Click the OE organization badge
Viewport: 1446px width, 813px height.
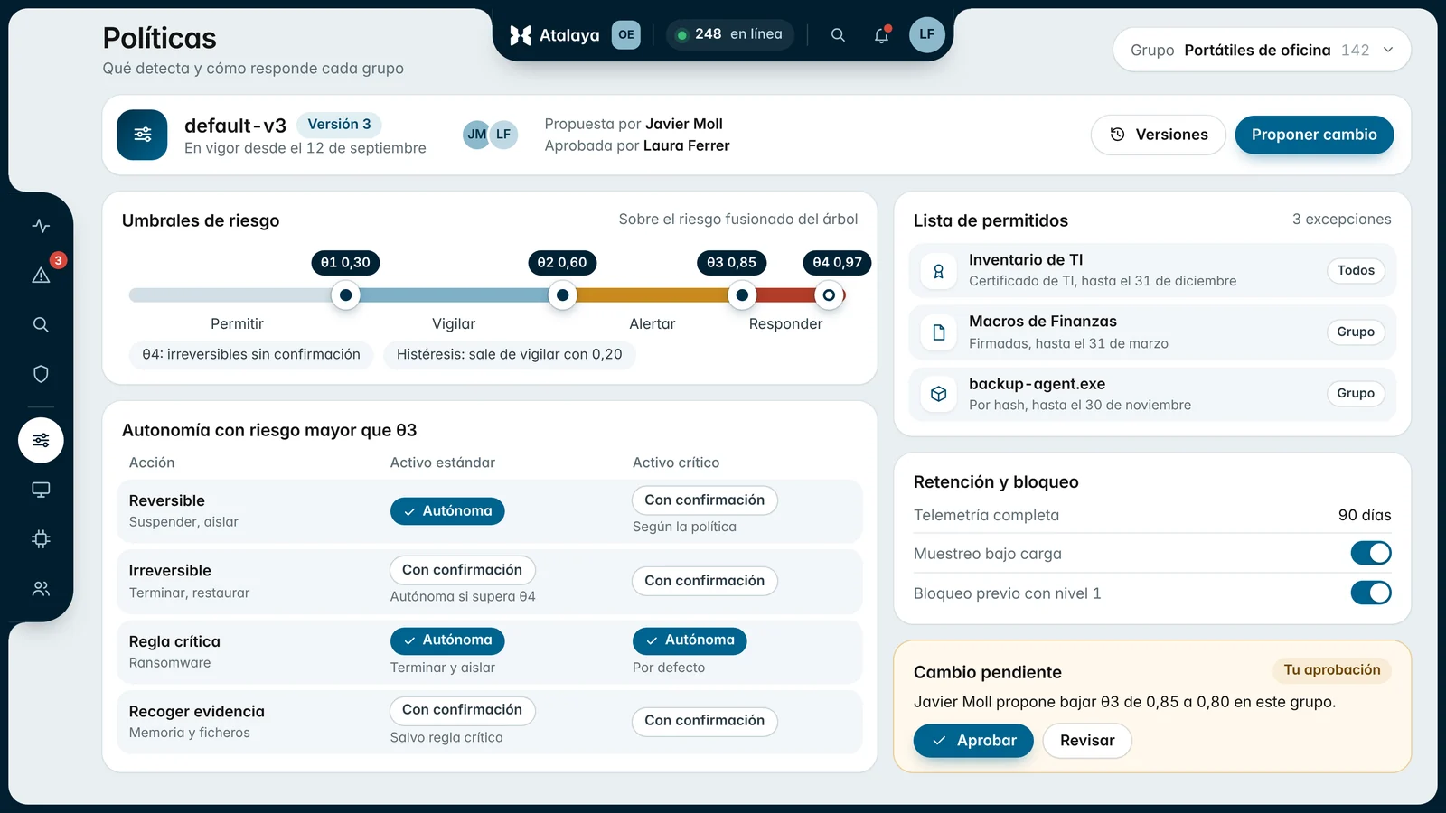tap(625, 34)
